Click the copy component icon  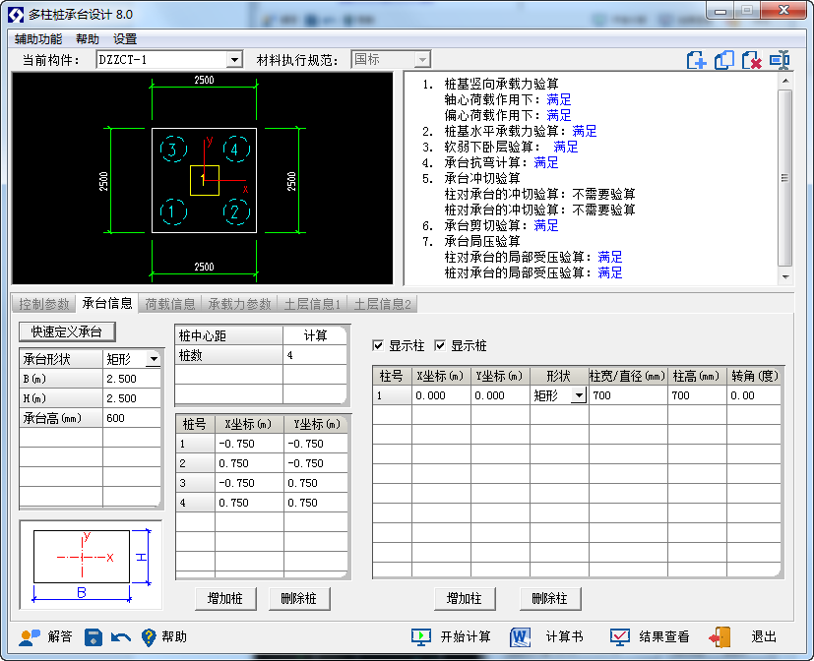pyautogui.click(x=724, y=60)
